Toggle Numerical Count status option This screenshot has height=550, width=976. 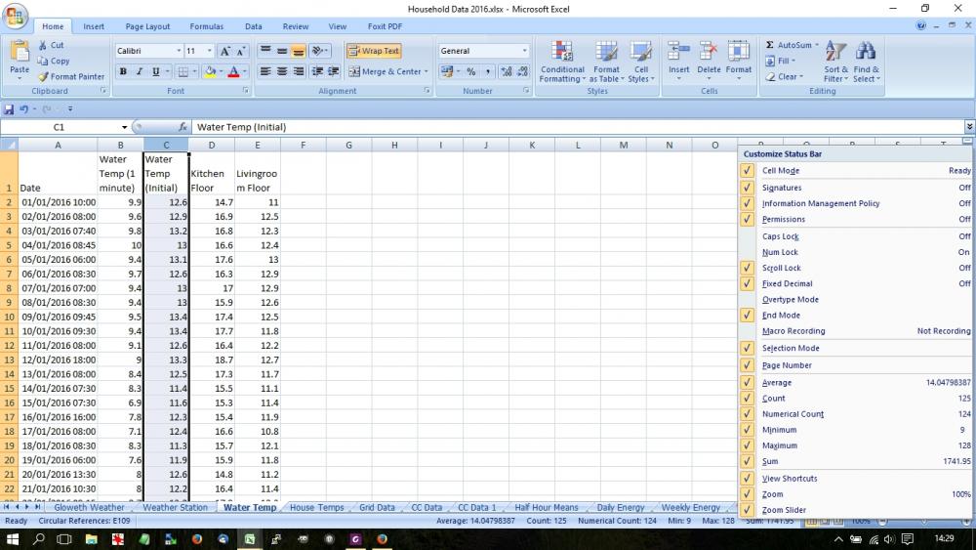point(856,414)
